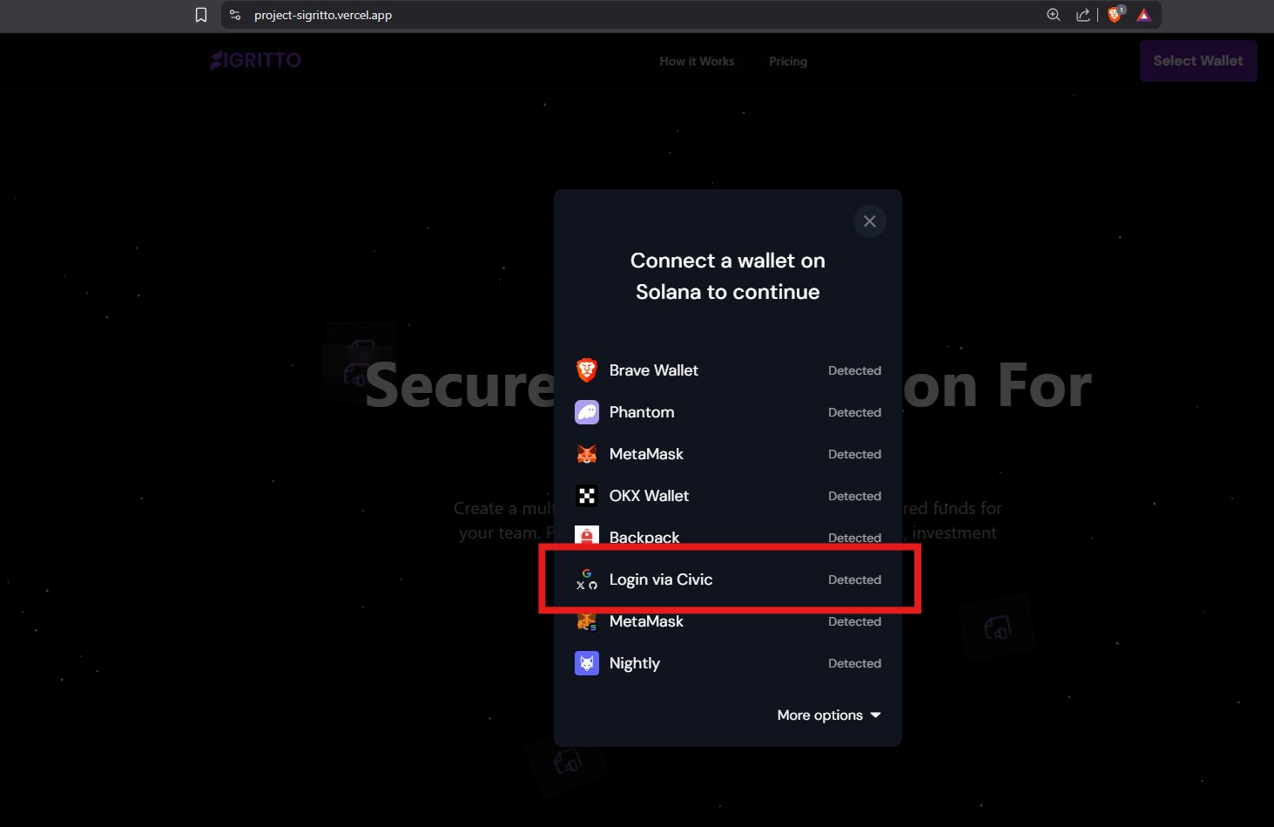Click the Brave Wallet lion icon
Screen dimensions: 1274x827
point(587,370)
